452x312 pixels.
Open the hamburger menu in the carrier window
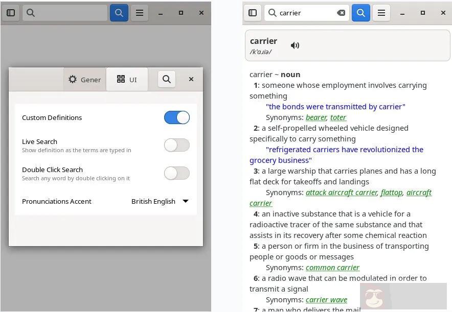381,13
